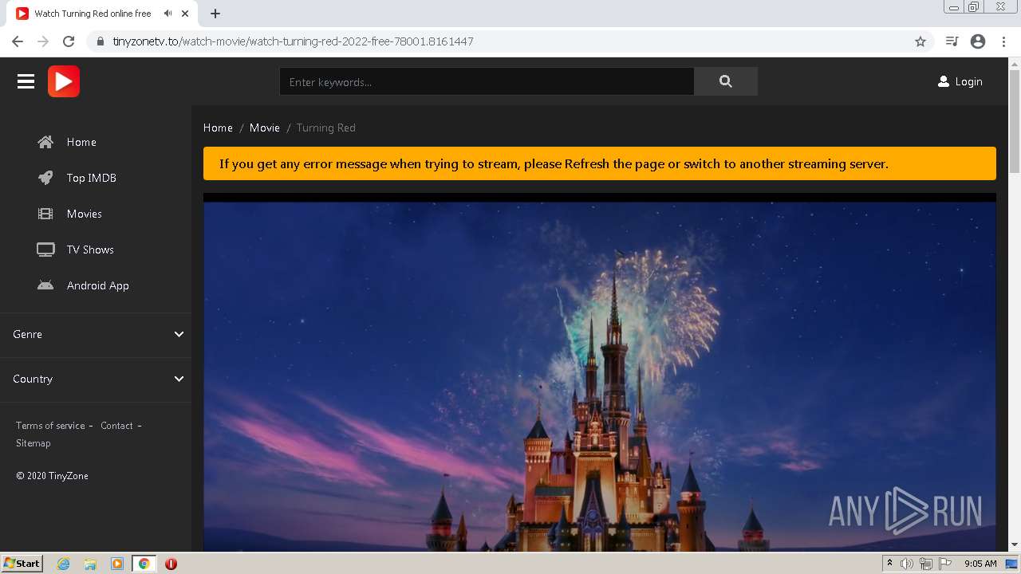Open the Home sidebar link
The height and width of the screenshot is (574, 1021).
(81, 142)
